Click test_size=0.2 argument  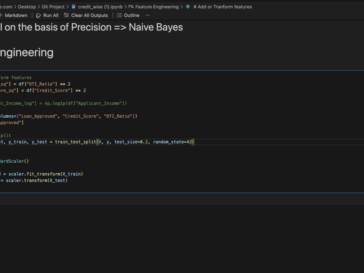(131, 142)
